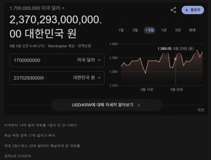Screen dimensions: 211x160
Task: Focus the converted won amount field
Action: [27, 78]
